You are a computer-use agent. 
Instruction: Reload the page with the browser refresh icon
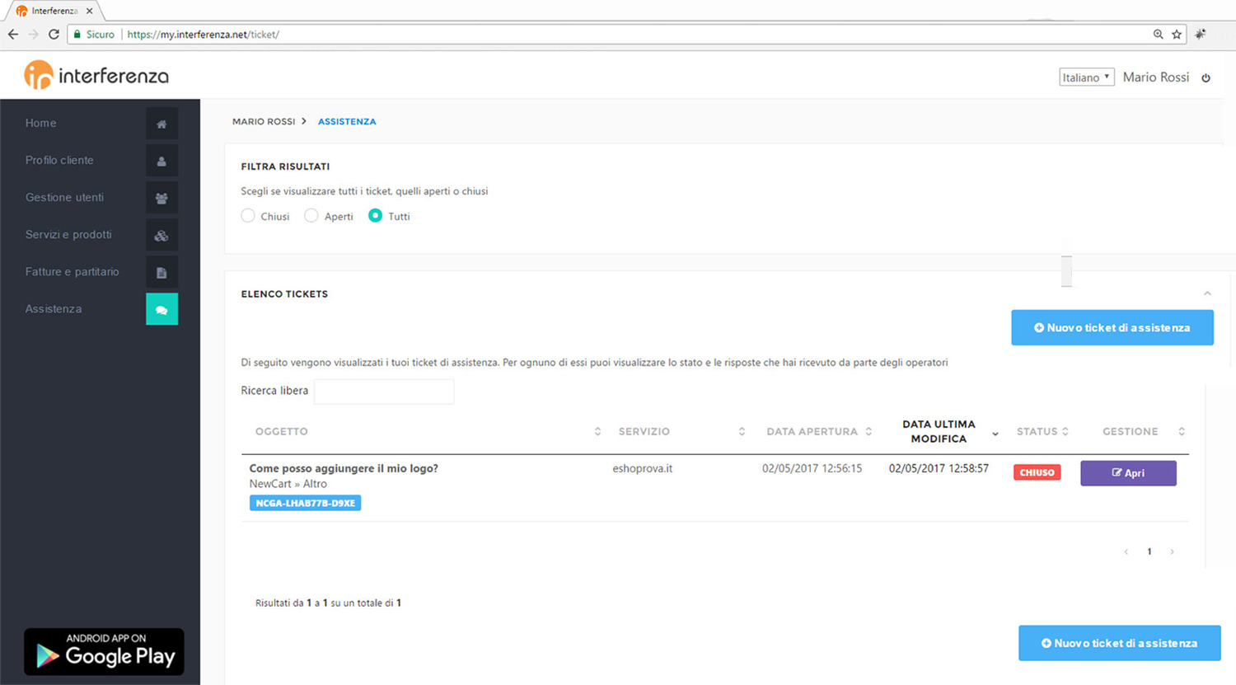(x=54, y=35)
